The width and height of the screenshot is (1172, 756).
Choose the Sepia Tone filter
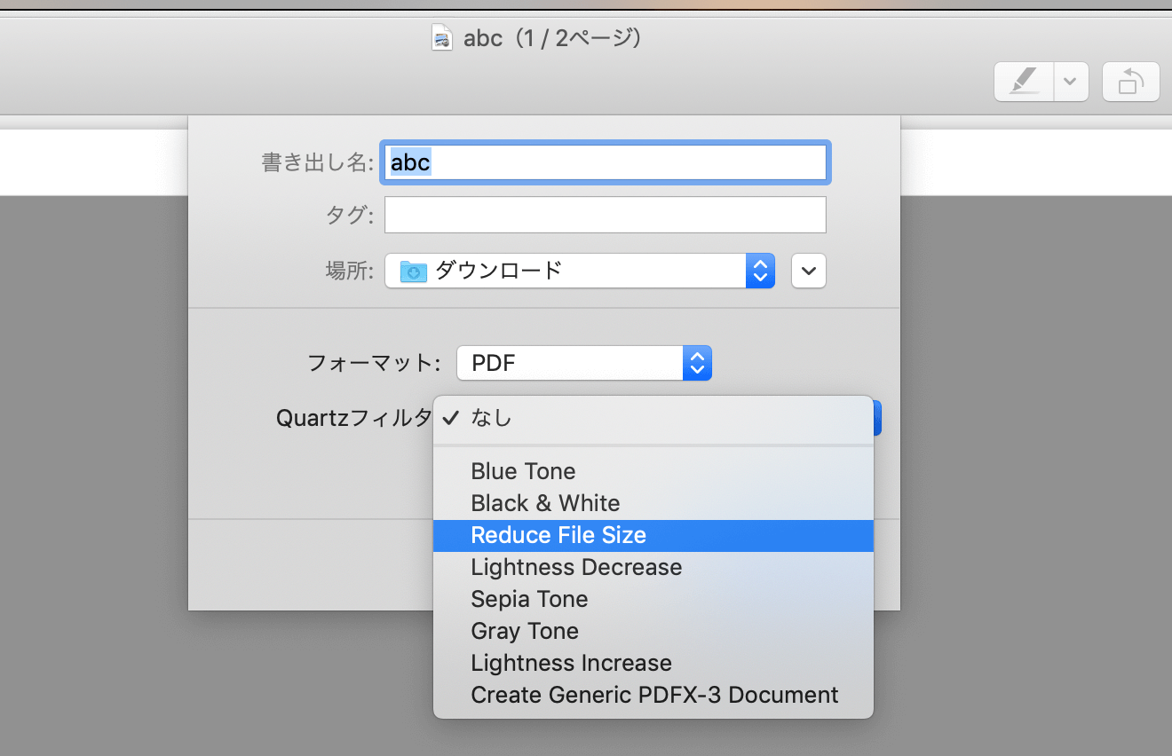(653, 599)
